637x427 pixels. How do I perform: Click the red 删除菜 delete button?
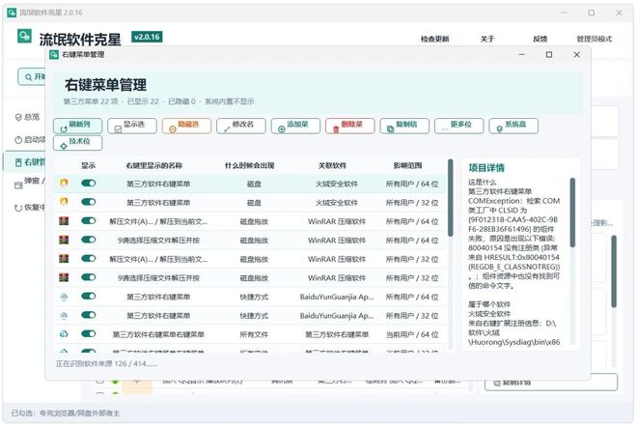[x=350, y=126]
